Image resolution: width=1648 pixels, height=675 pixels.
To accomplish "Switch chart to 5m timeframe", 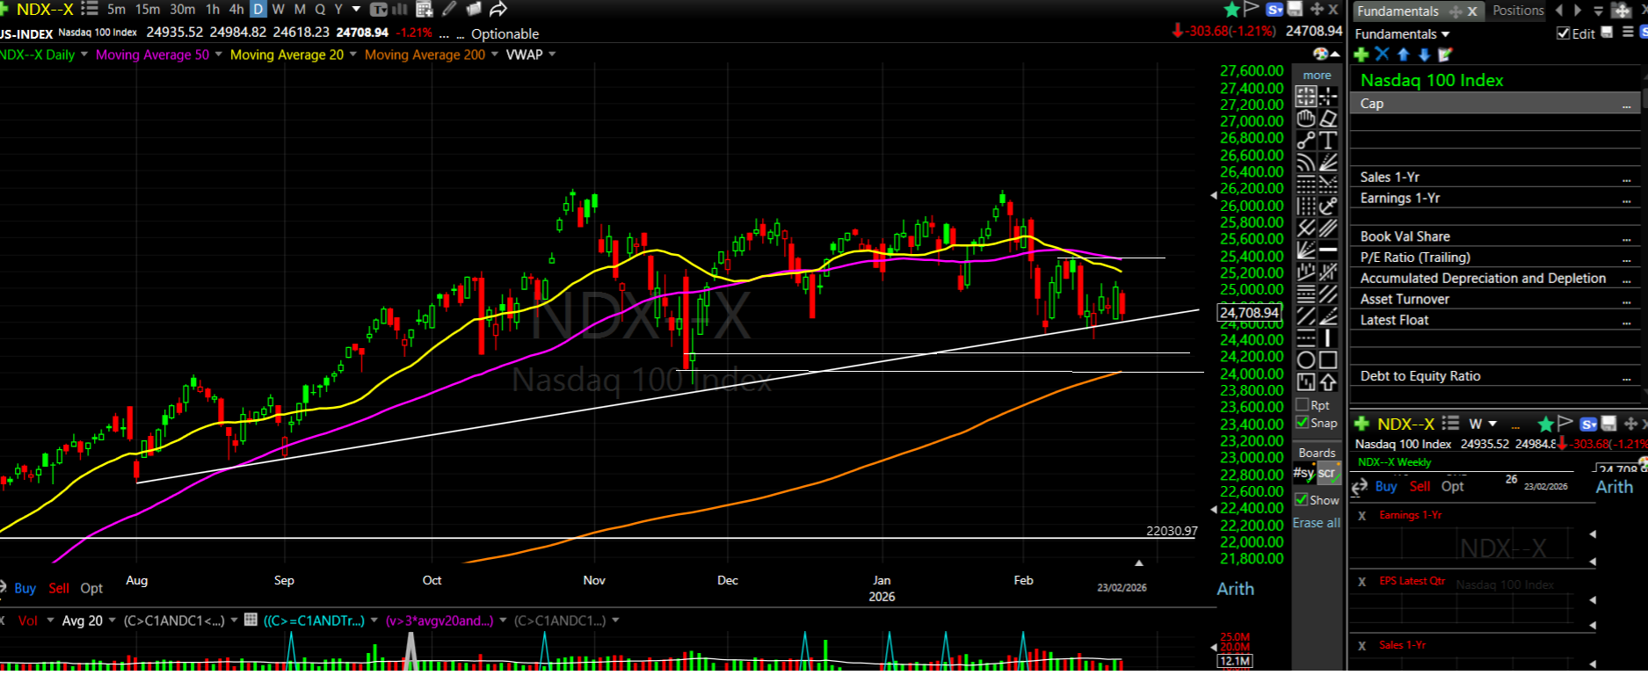I will (116, 10).
